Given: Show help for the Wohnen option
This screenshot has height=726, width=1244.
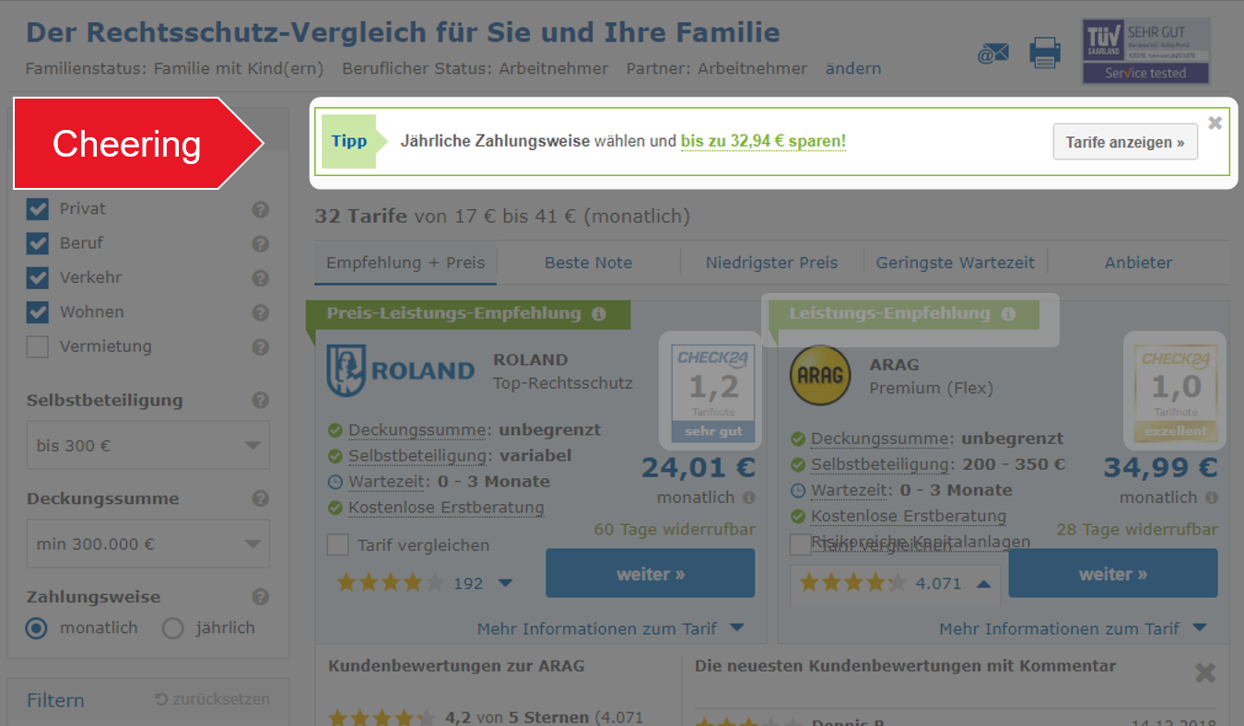Looking at the screenshot, I should [x=261, y=312].
